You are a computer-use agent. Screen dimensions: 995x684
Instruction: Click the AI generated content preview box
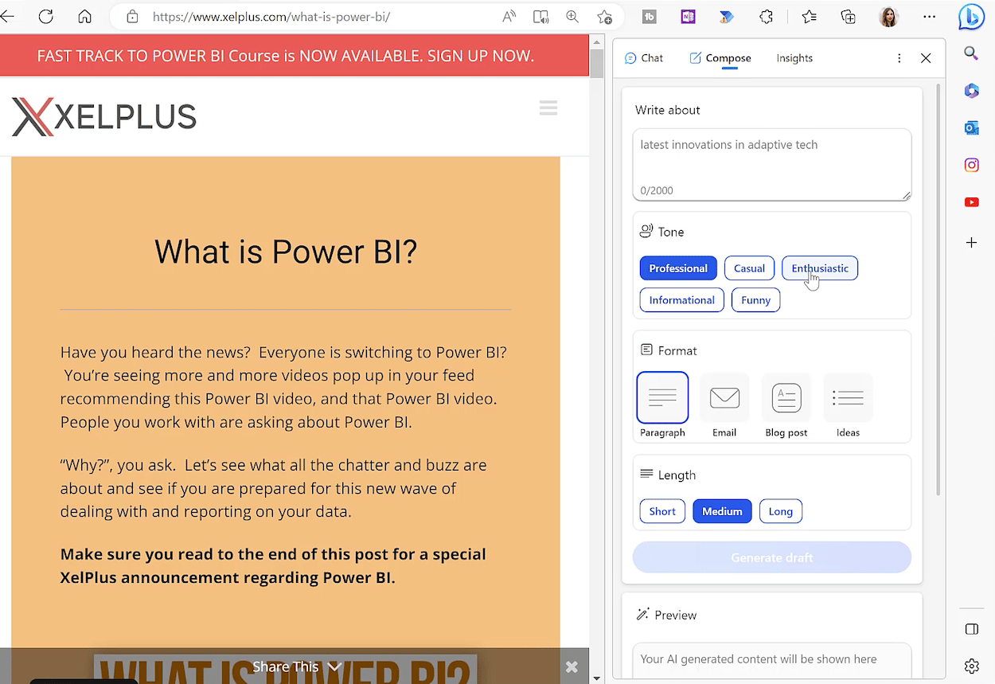tap(771, 661)
